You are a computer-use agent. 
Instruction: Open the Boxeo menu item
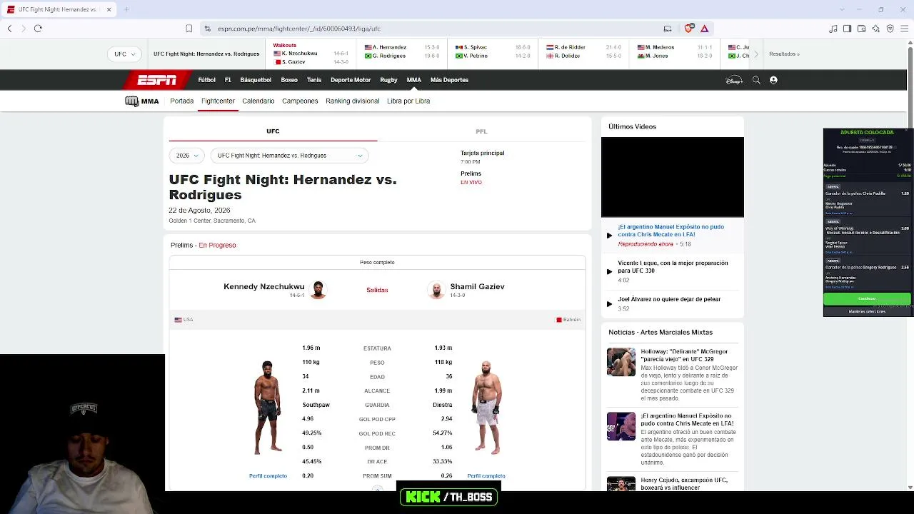pyautogui.click(x=289, y=80)
